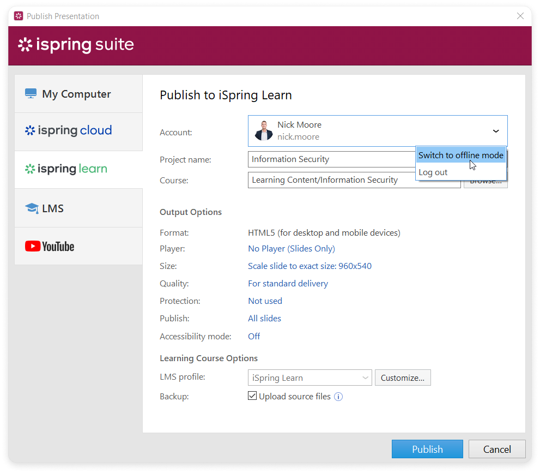Open No Player (Slides Only) setting

pyautogui.click(x=292, y=249)
